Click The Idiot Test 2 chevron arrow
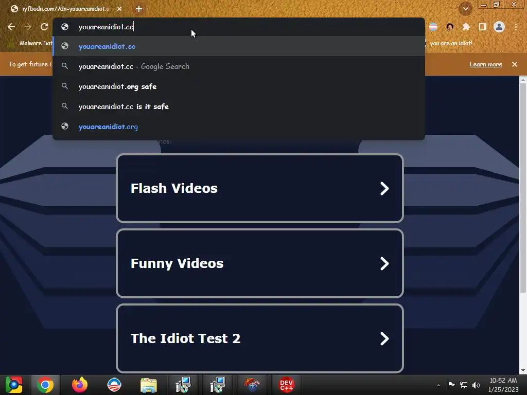527x395 pixels. point(384,338)
